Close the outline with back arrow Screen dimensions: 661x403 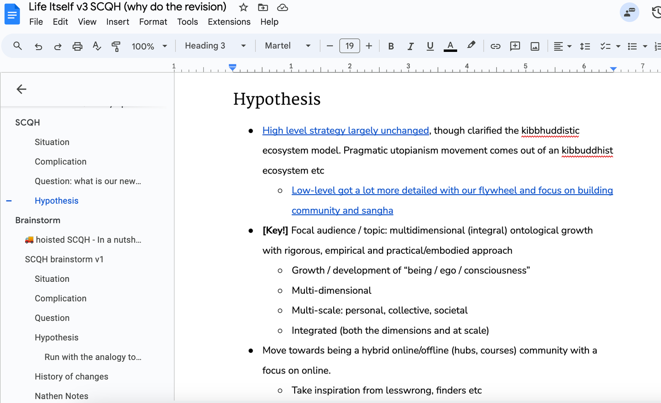point(22,89)
